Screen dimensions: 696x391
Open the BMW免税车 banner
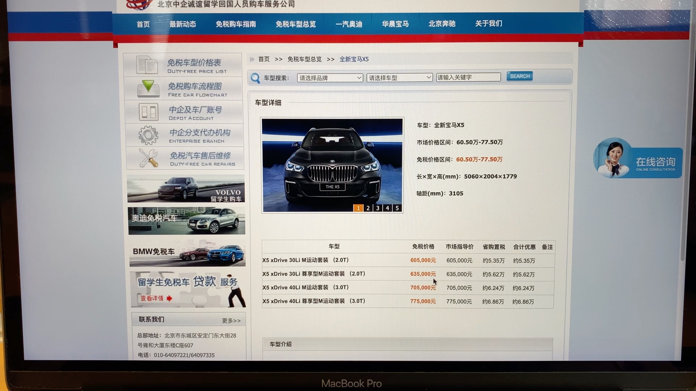pos(187,253)
